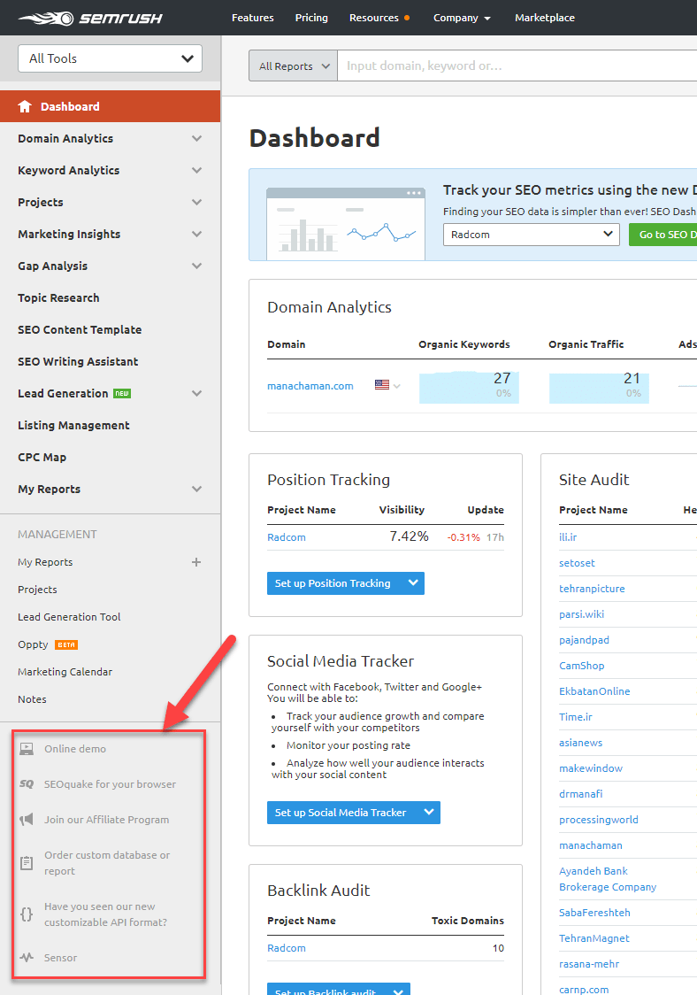
Task: Click the Set up Position Tracking button
Action: pos(333,583)
